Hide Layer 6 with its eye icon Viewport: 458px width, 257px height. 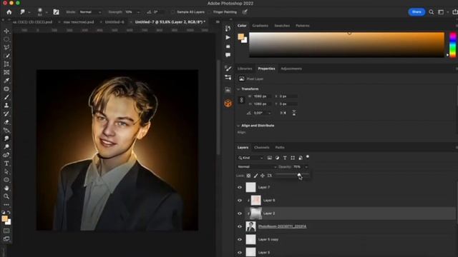point(240,201)
